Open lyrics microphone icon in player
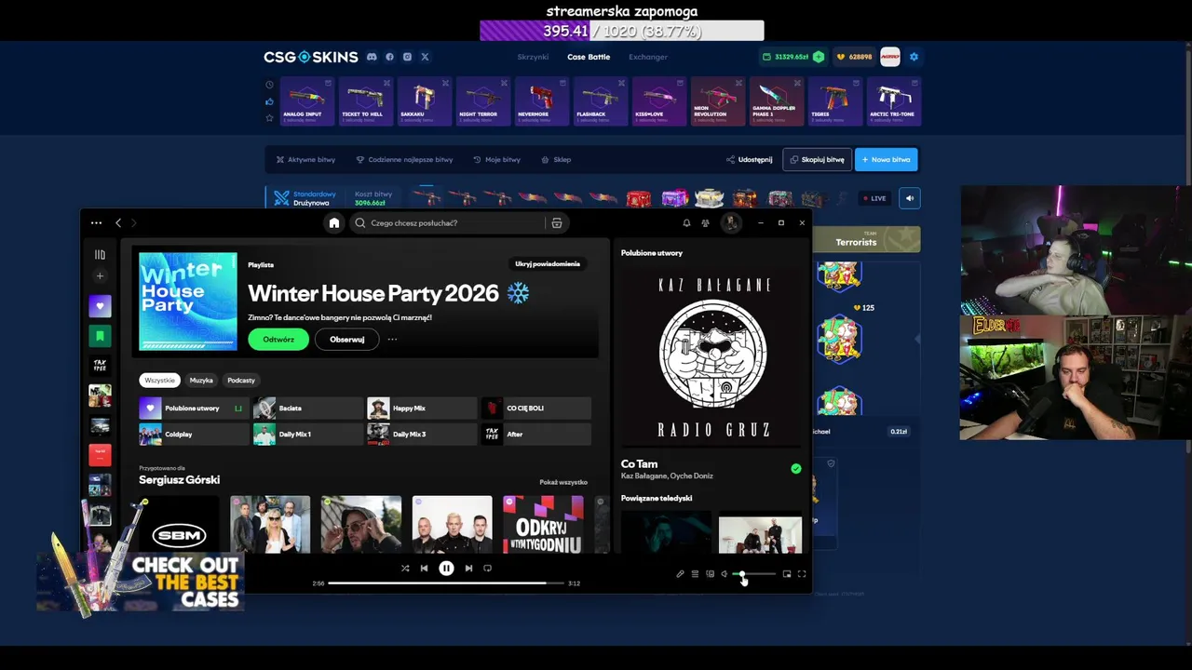 pos(680,574)
